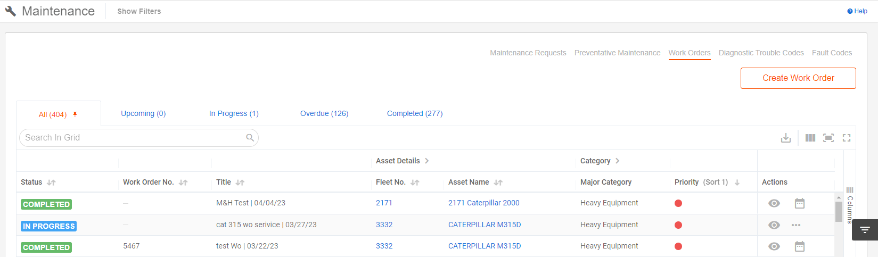Click the Search In Grid field

pos(138,138)
